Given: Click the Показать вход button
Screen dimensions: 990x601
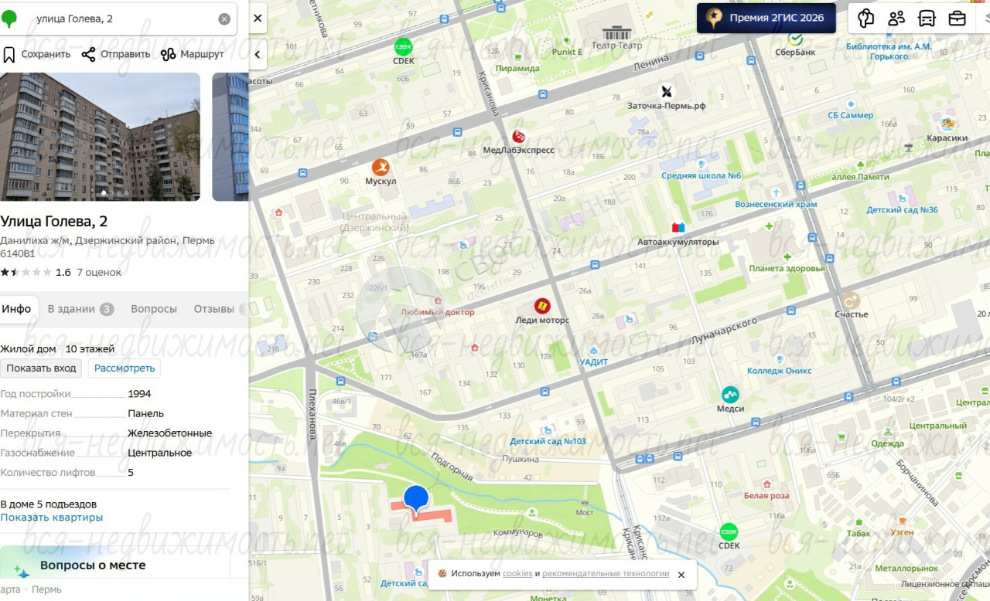Looking at the screenshot, I should coord(42,368).
